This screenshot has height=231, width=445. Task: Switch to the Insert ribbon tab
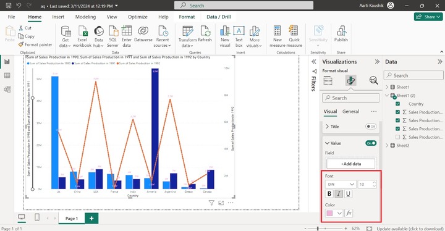58,17
